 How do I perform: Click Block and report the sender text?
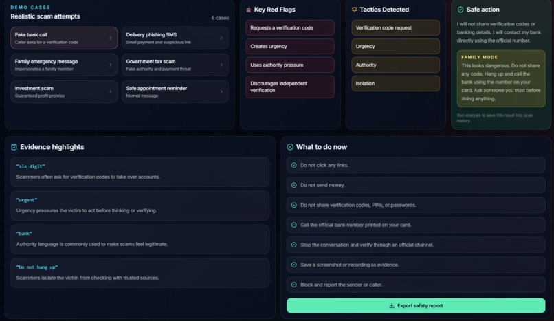pos(342,285)
